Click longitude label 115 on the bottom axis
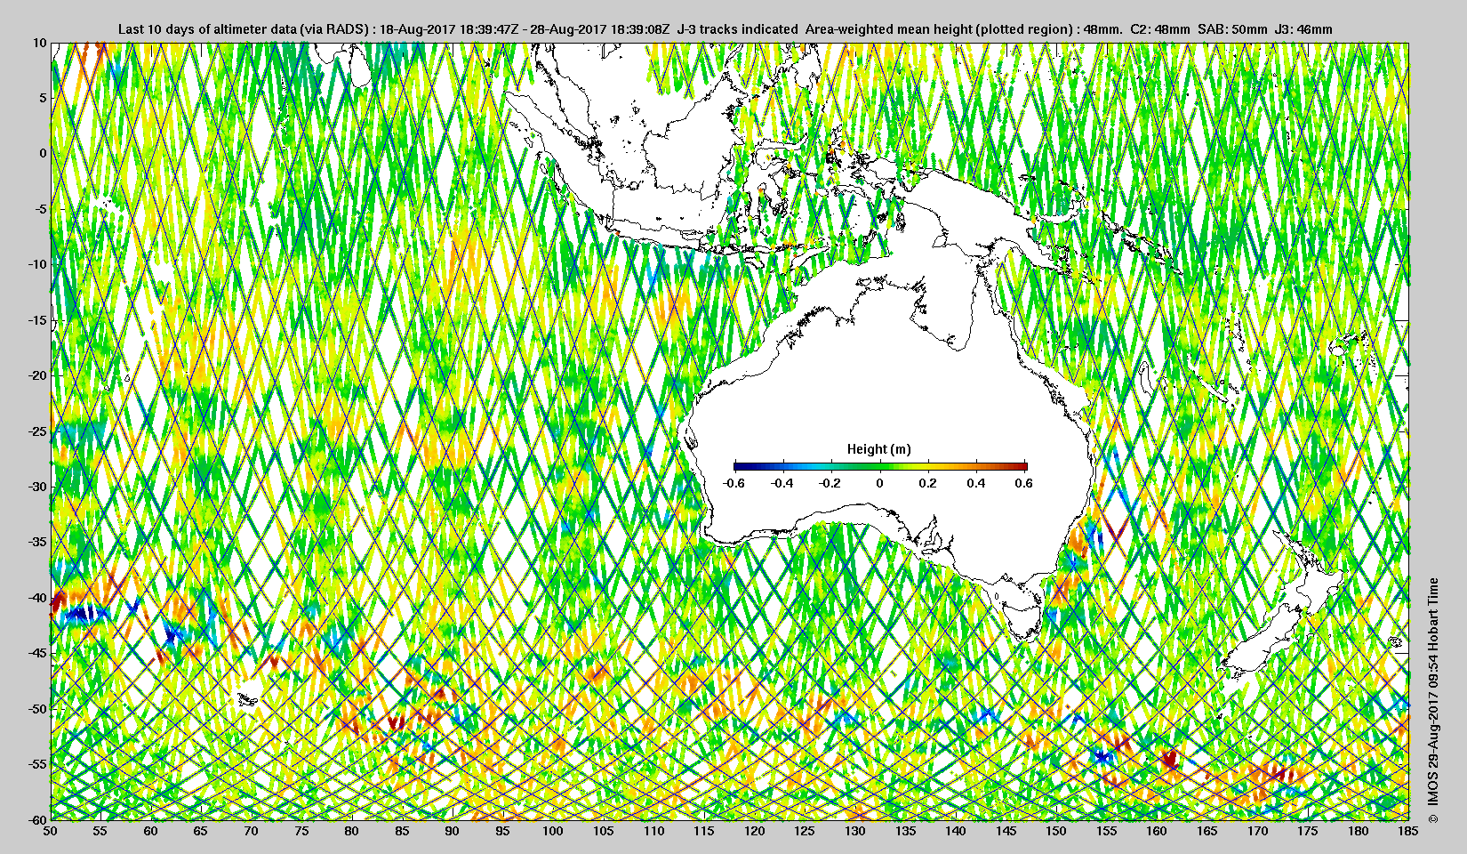Image resolution: width=1467 pixels, height=854 pixels. pyautogui.click(x=703, y=831)
